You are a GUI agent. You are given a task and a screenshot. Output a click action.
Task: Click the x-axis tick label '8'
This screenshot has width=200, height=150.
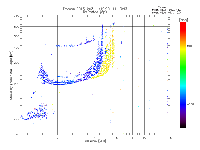(132, 138)
